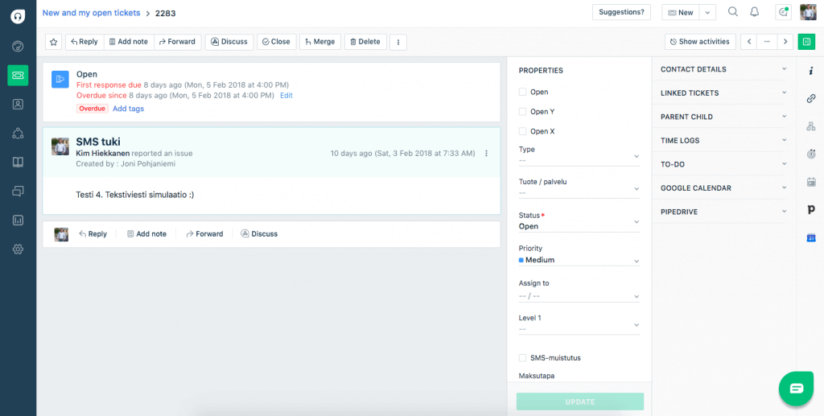Open the time logs stopwatch icon
This screenshot has width=824, height=416.
tap(811, 154)
